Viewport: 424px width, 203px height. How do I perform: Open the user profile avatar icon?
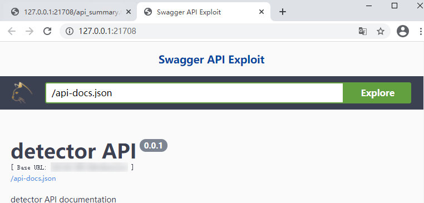tap(403, 31)
